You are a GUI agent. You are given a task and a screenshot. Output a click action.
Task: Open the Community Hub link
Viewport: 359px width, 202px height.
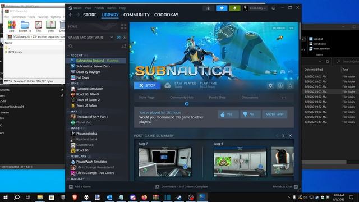[182, 97]
